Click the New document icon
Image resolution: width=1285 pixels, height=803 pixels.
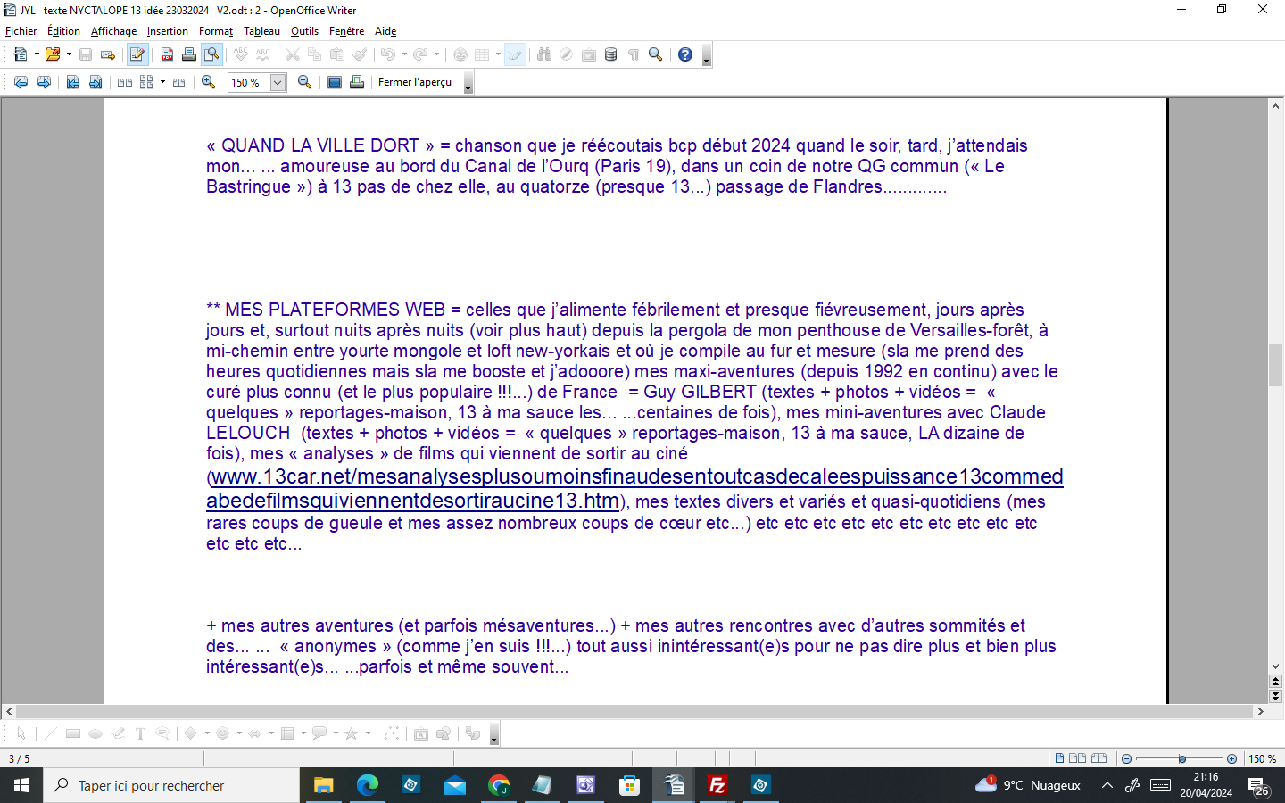20,54
